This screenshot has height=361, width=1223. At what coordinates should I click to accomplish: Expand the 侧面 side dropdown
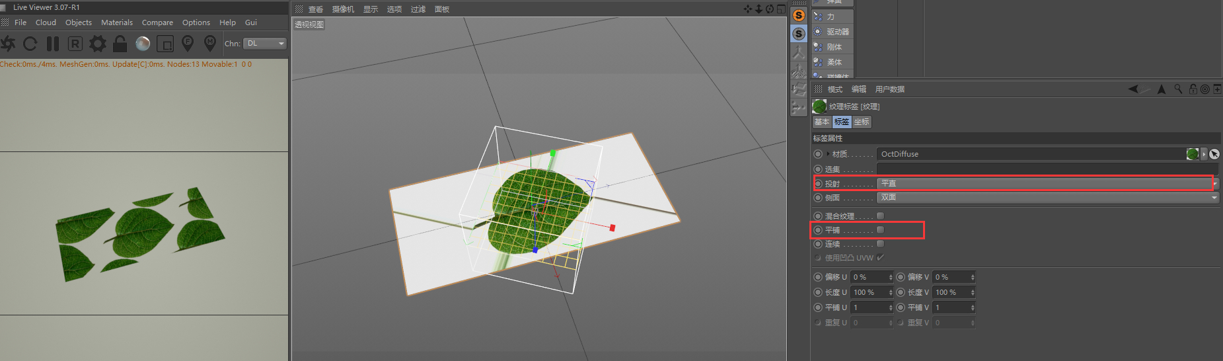tap(1048, 197)
